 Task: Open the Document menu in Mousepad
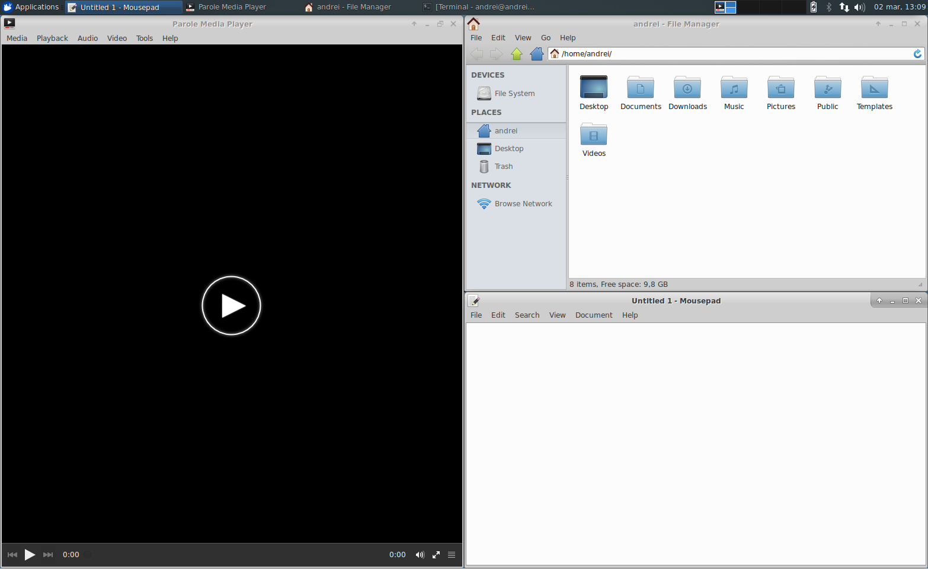pos(594,315)
